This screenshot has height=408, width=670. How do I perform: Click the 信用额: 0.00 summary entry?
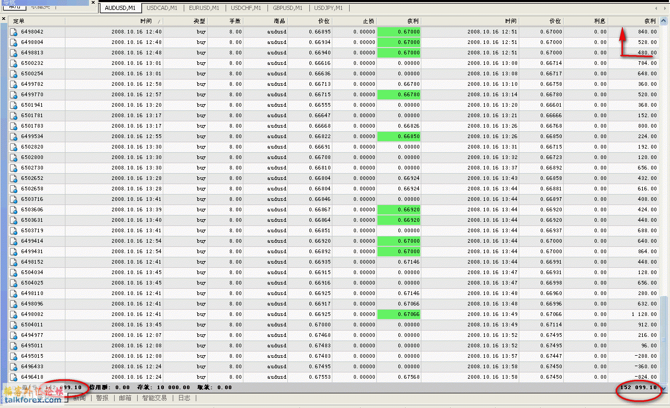pos(110,388)
